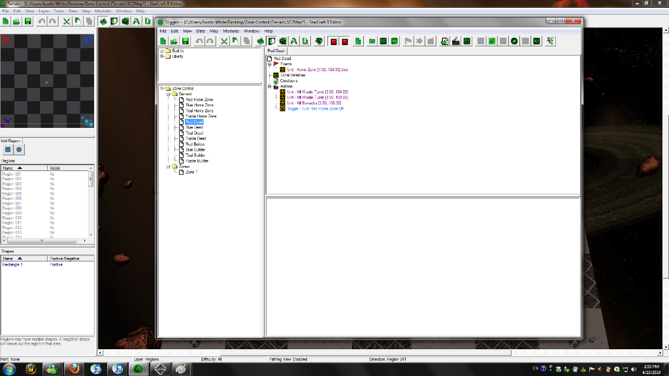Screen dimensions: 669x376
Task: Add a rectangle region shape
Action: [8, 149]
